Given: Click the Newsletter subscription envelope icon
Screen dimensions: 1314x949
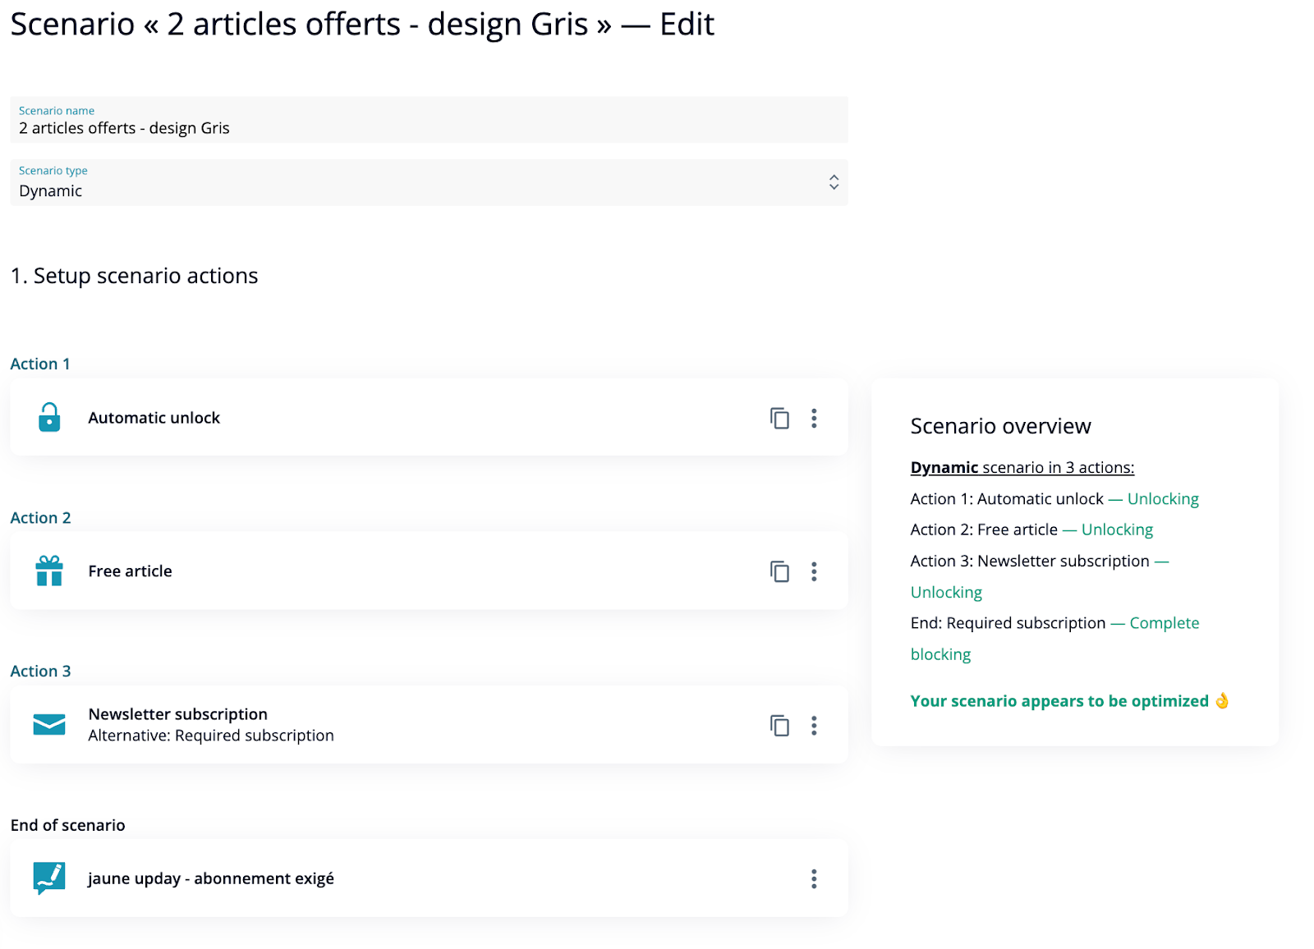Looking at the screenshot, I should [x=49, y=725].
